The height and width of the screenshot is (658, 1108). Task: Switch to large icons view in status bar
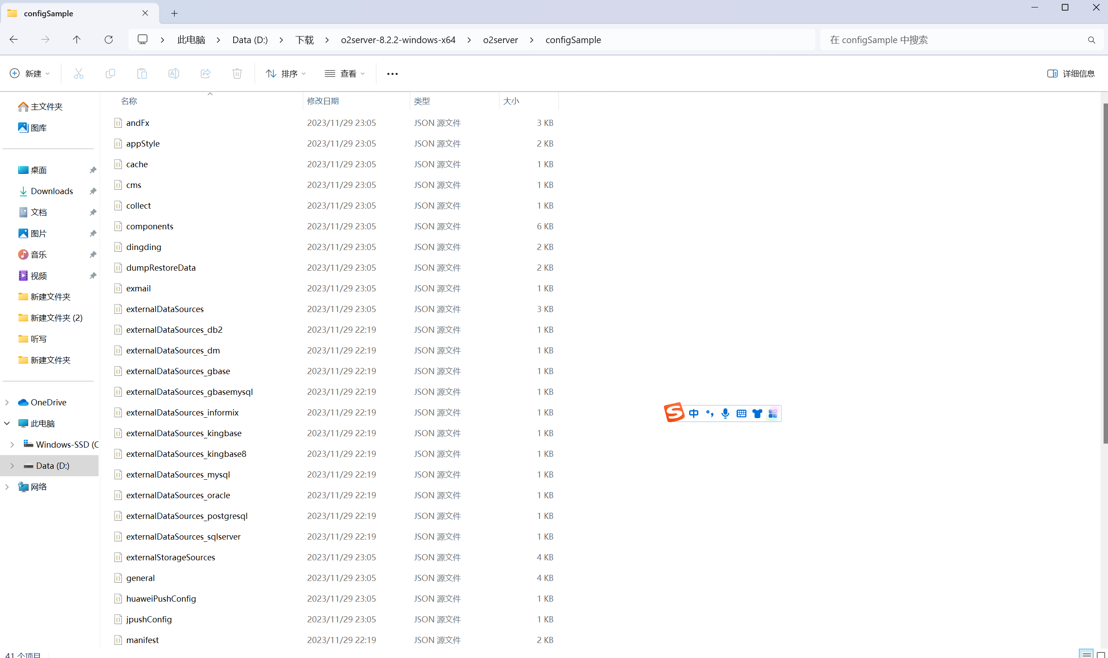pos(1101,654)
